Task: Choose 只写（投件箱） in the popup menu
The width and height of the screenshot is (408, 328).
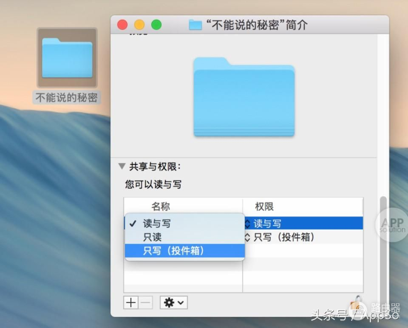Action: coord(185,251)
